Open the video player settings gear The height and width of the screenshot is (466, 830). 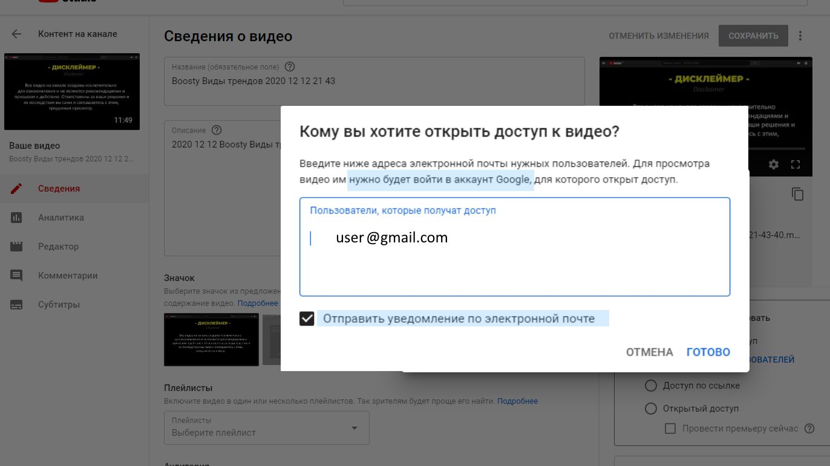(773, 164)
